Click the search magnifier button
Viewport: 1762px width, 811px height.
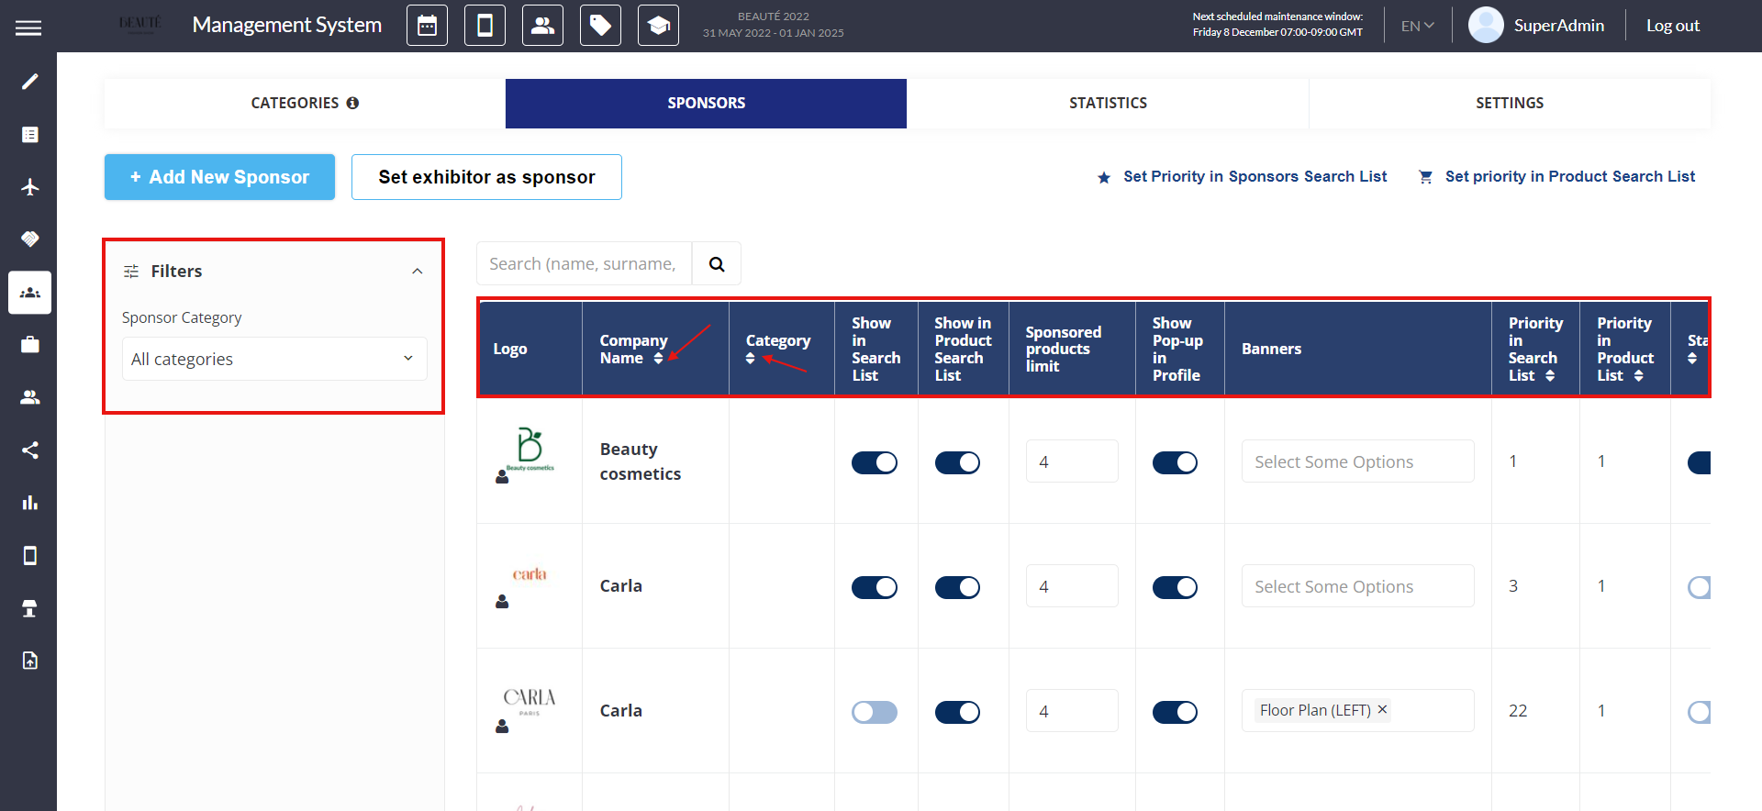tap(717, 264)
